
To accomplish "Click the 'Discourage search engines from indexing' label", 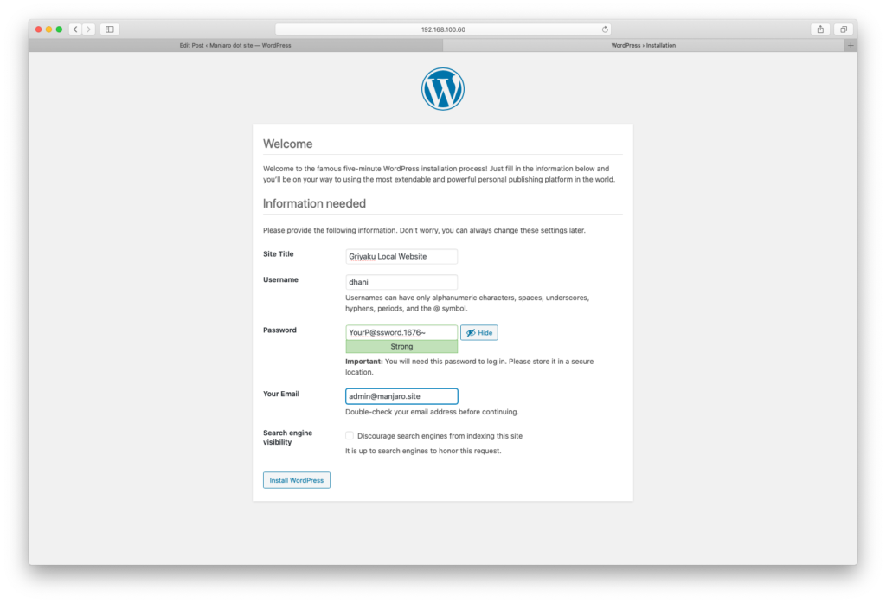I will pos(440,436).
